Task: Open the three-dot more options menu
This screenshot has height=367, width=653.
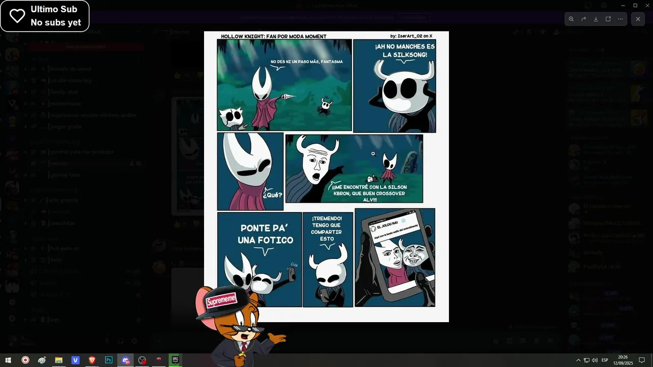Action: click(x=620, y=19)
